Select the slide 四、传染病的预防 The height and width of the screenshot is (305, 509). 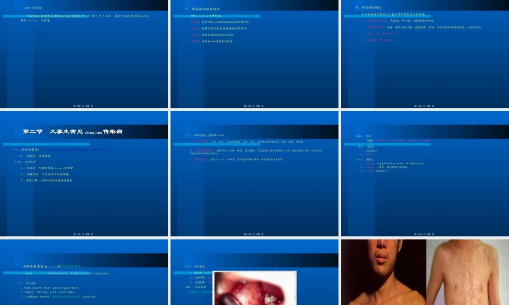click(425, 61)
